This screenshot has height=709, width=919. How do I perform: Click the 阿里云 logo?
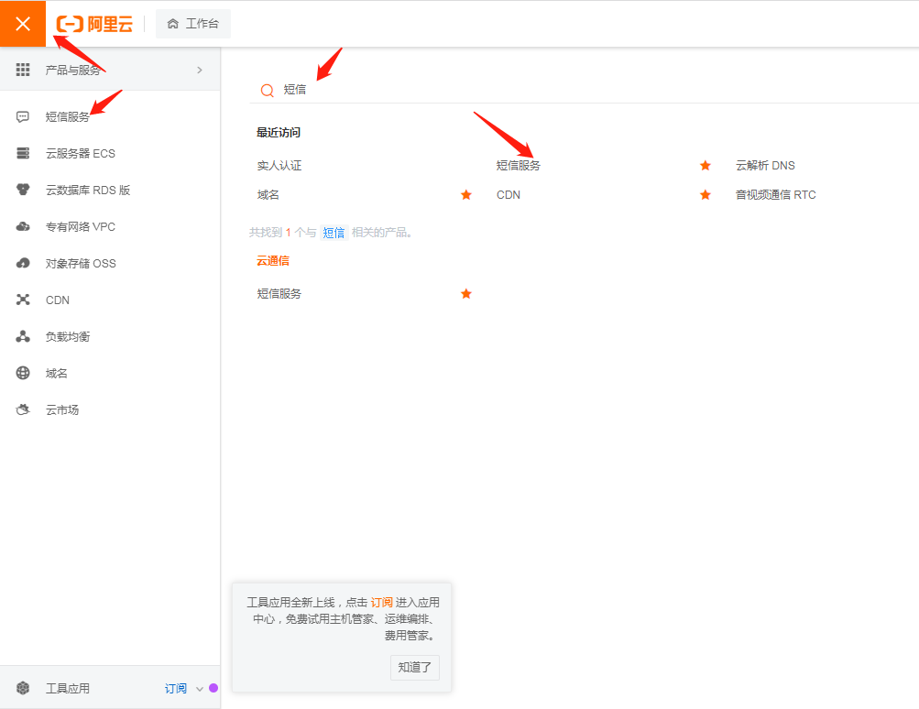[x=94, y=24]
